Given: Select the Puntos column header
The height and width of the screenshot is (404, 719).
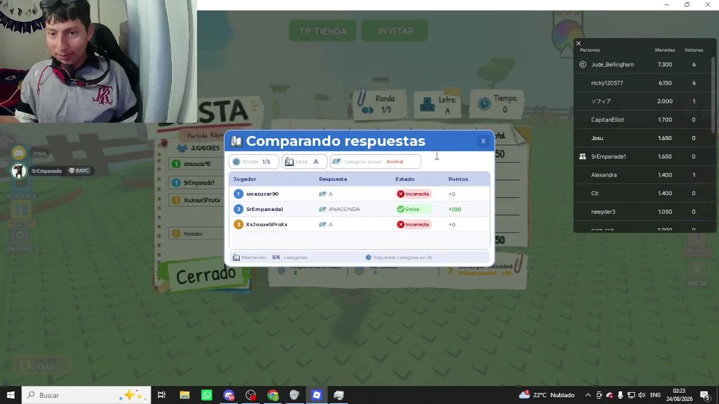Looking at the screenshot, I should pyautogui.click(x=458, y=179).
